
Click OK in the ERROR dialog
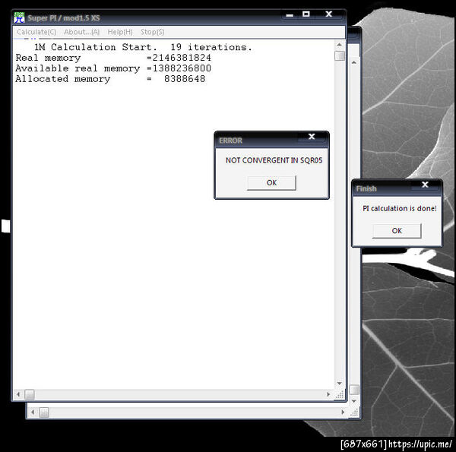pos(271,182)
